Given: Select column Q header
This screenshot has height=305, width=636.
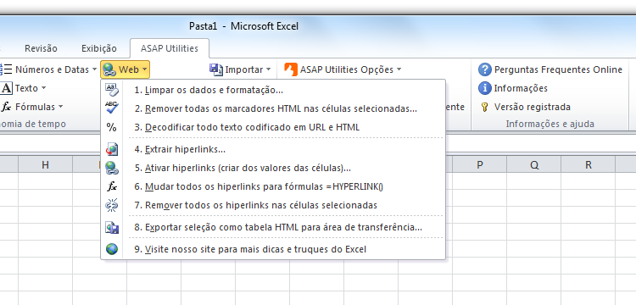Looking at the screenshot, I should coord(534,165).
